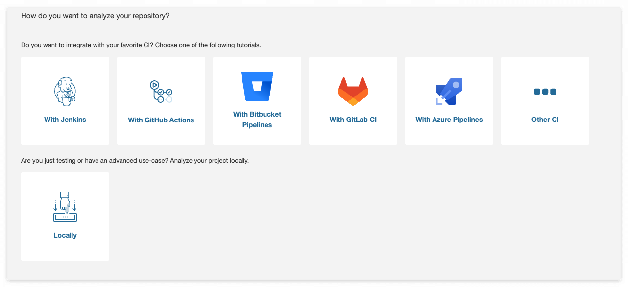Click the Jenkins butler logo icon
Image resolution: width=628 pixels, height=287 pixels.
65,92
